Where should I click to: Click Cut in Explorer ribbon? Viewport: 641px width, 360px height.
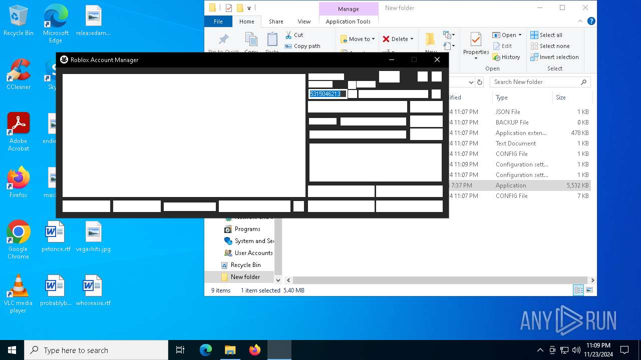pyautogui.click(x=294, y=35)
